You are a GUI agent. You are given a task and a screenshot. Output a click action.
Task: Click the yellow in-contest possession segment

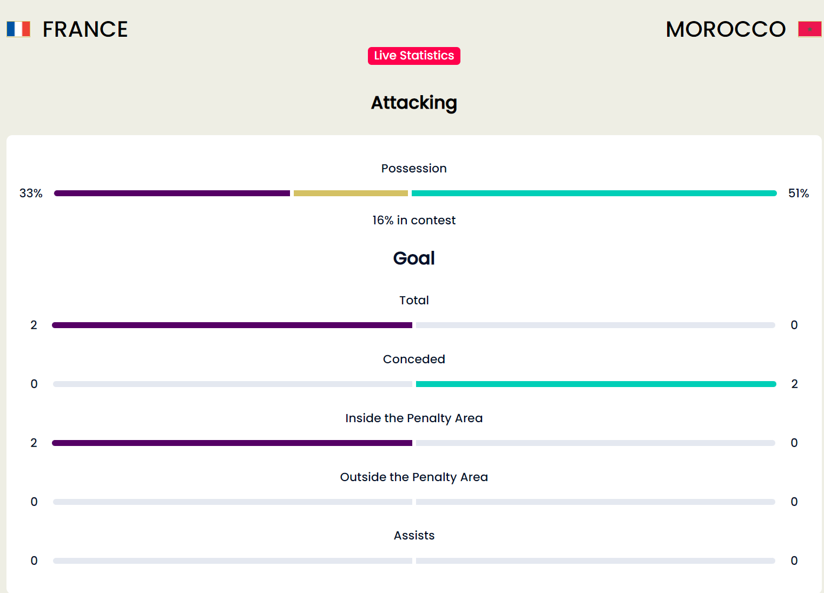click(x=351, y=193)
